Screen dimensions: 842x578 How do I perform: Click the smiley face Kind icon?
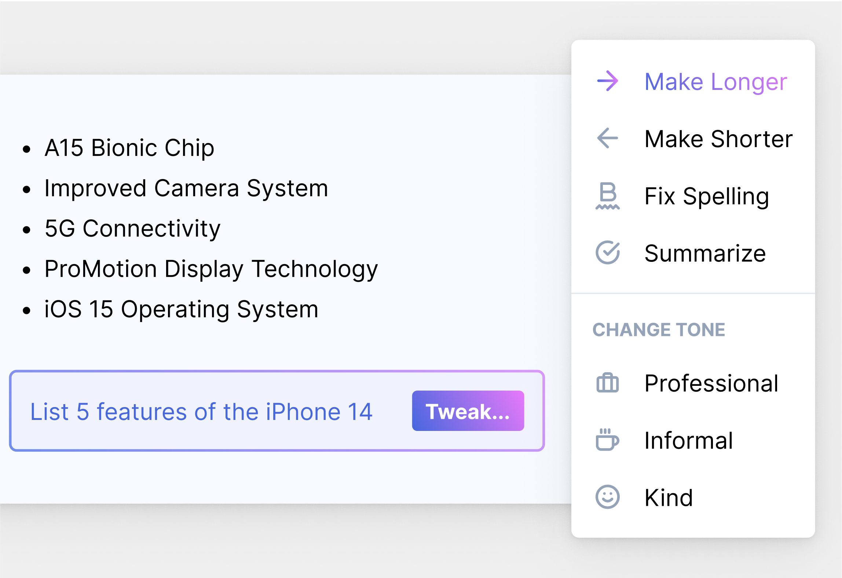click(607, 497)
